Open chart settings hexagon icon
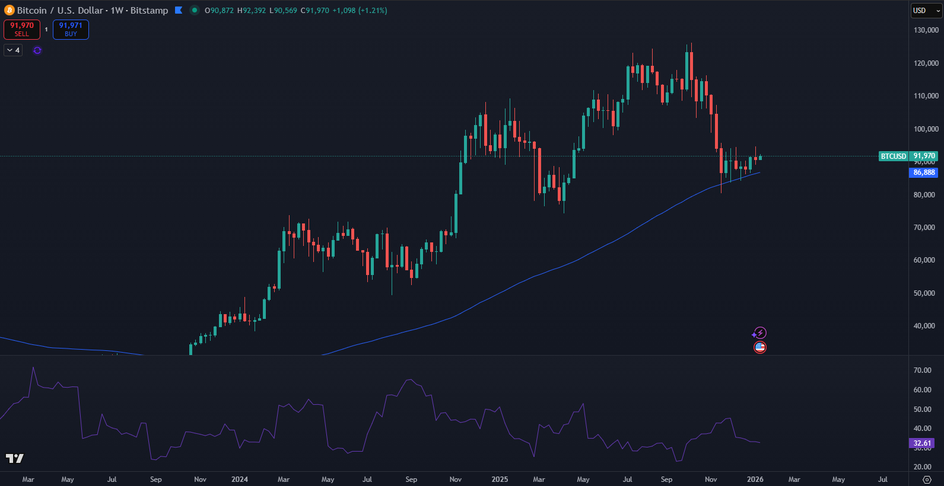This screenshot has width=944, height=486. pos(927,479)
